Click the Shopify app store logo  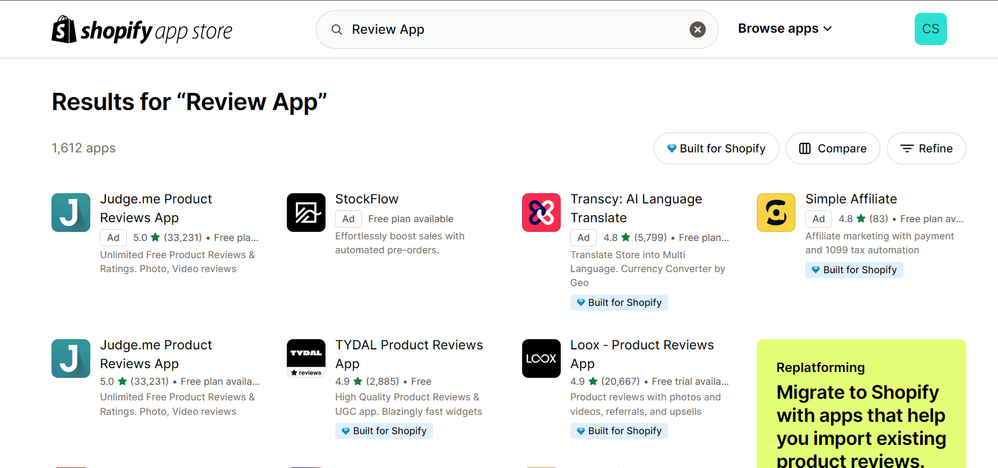tap(142, 30)
